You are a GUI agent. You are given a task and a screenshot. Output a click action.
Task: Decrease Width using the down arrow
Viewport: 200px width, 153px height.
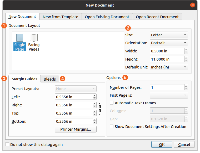point(186,52)
